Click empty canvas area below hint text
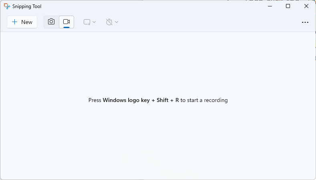The height and width of the screenshot is (180, 316). 158,141
